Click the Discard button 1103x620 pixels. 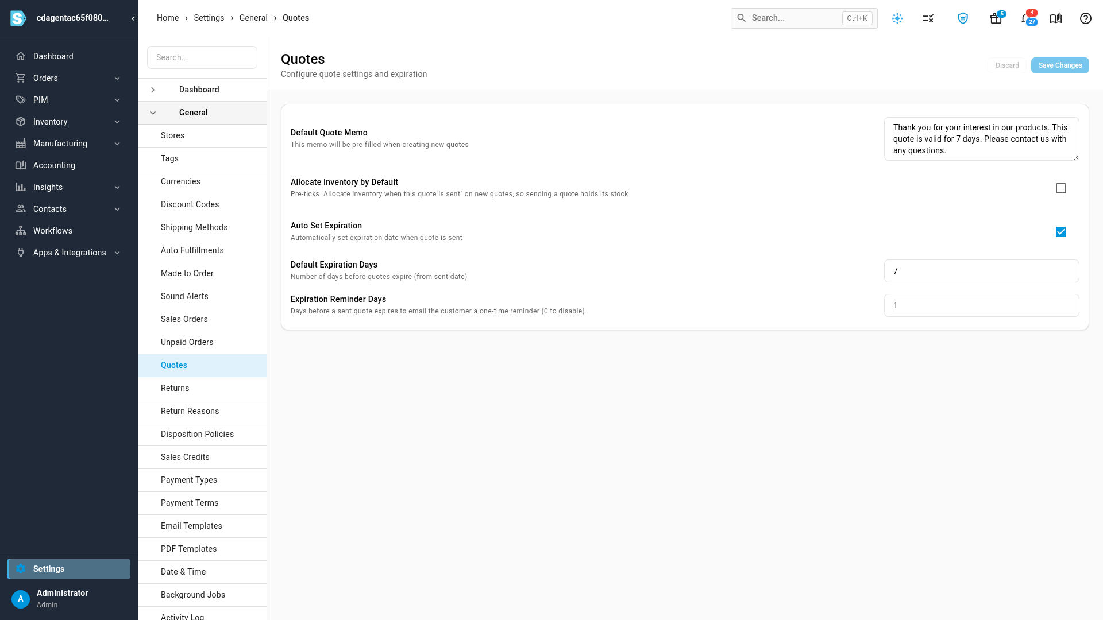[1007, 65]
